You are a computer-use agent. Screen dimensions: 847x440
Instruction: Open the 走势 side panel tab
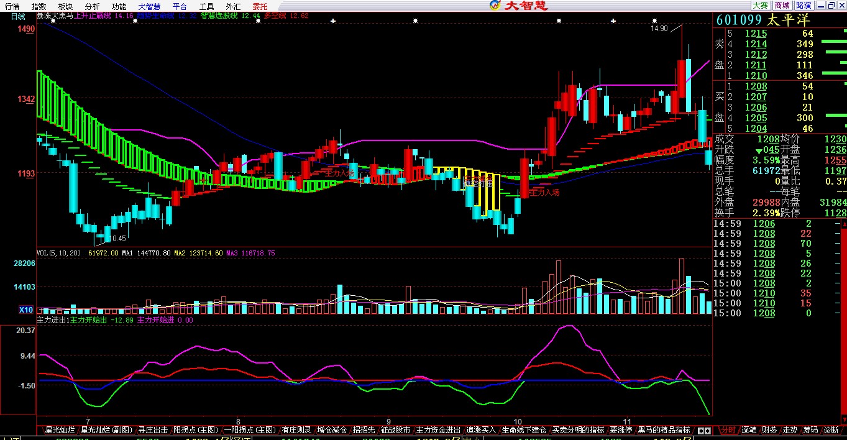[790, 429]
